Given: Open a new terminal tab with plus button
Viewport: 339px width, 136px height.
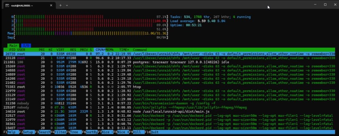Looking at the screenshot, I should (60, 5).
